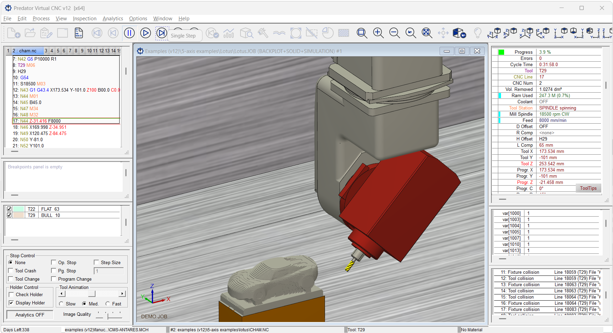Viewport: 613px width, 333px height.
Task: Click the Single Step toolbar icon
Action: click(162, 33)
